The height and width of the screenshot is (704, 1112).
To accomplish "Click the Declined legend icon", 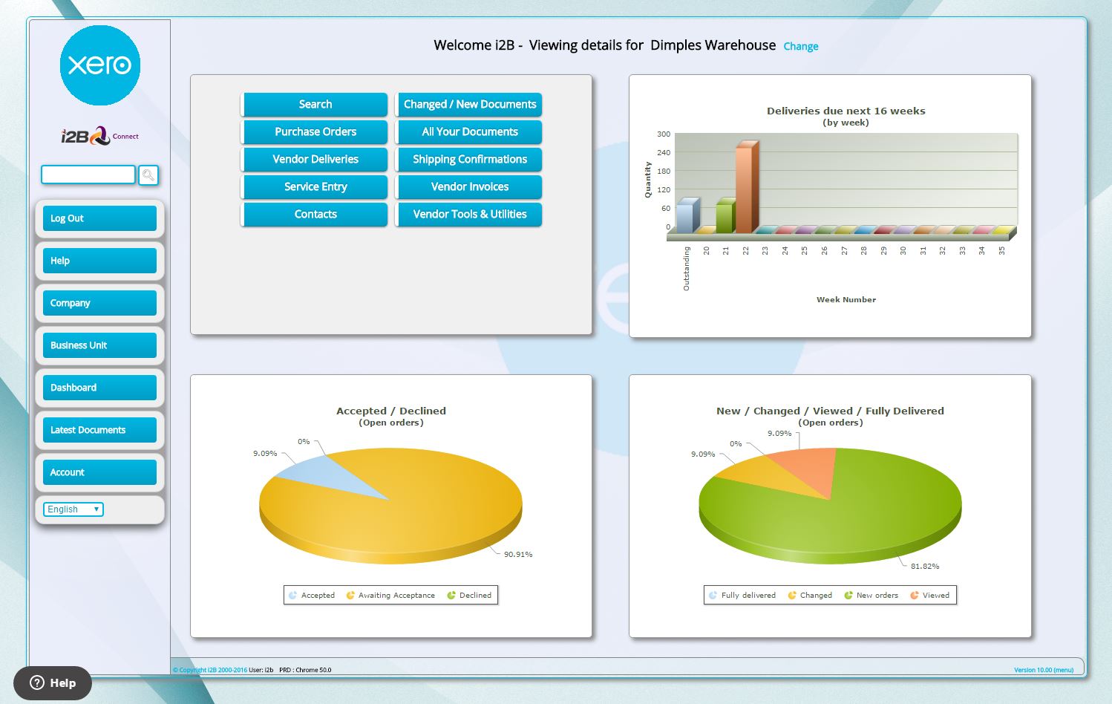I will (451, 596).
